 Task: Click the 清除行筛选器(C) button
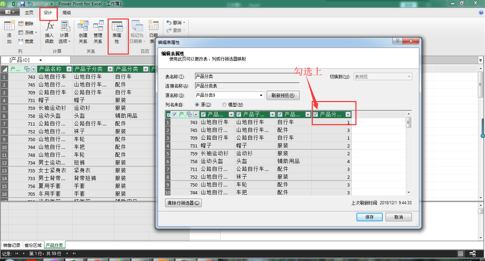point(184,203)
